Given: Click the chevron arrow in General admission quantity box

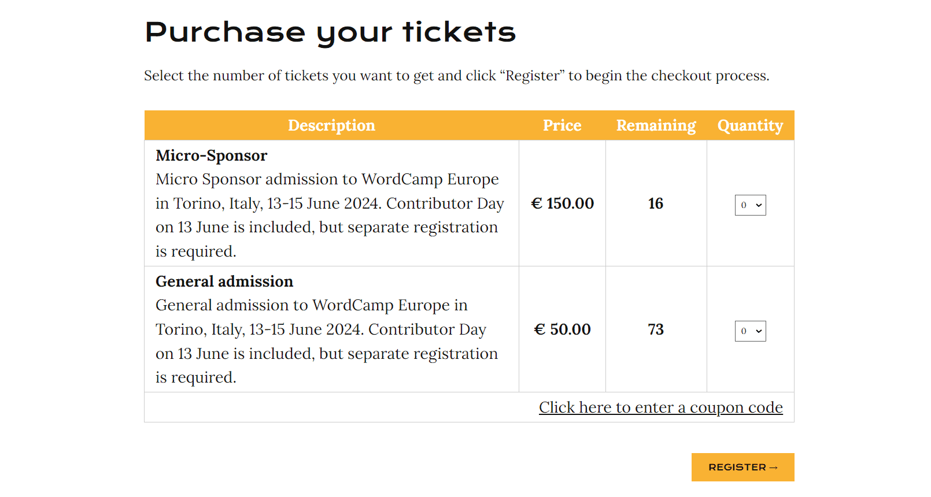Looking at the screenshot, I should tap(759, 331).
